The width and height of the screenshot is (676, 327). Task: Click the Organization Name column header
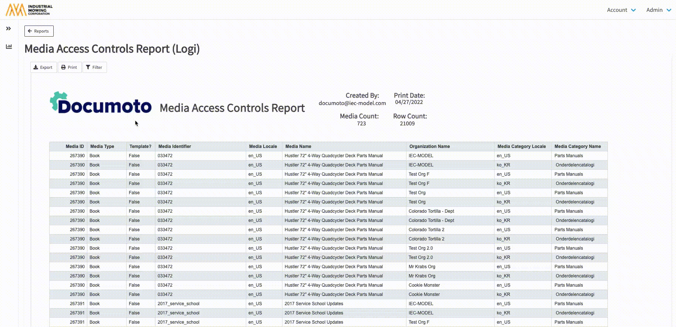click(429, 146)
